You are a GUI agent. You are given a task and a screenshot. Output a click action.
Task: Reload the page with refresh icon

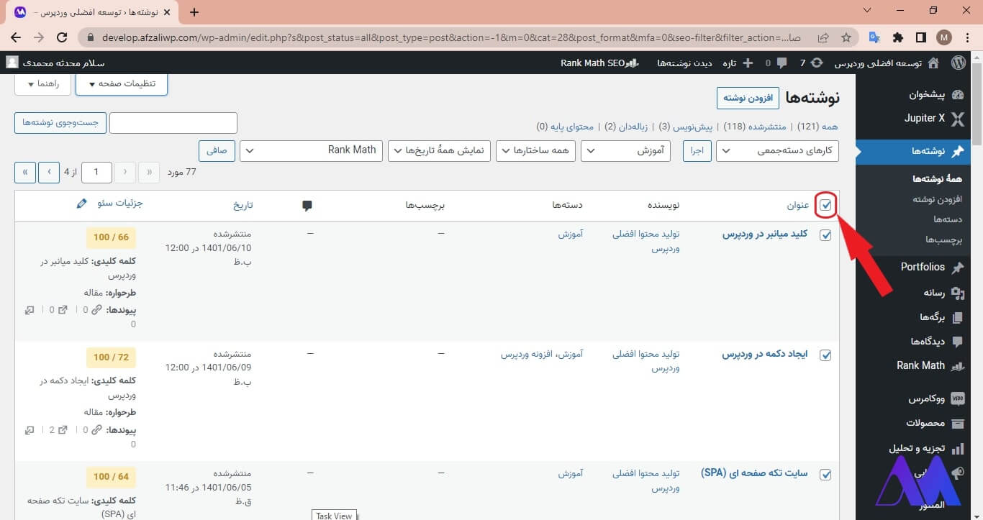click(62, 37)
